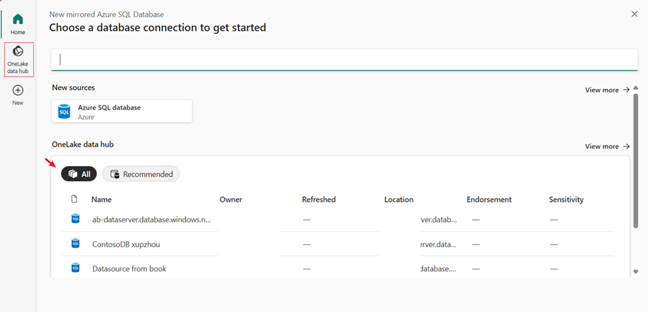The height and width of the screenshot is (312, 648).
Task: Select ab-dataserver.database.windows.n... row
Action: [338, 220]
